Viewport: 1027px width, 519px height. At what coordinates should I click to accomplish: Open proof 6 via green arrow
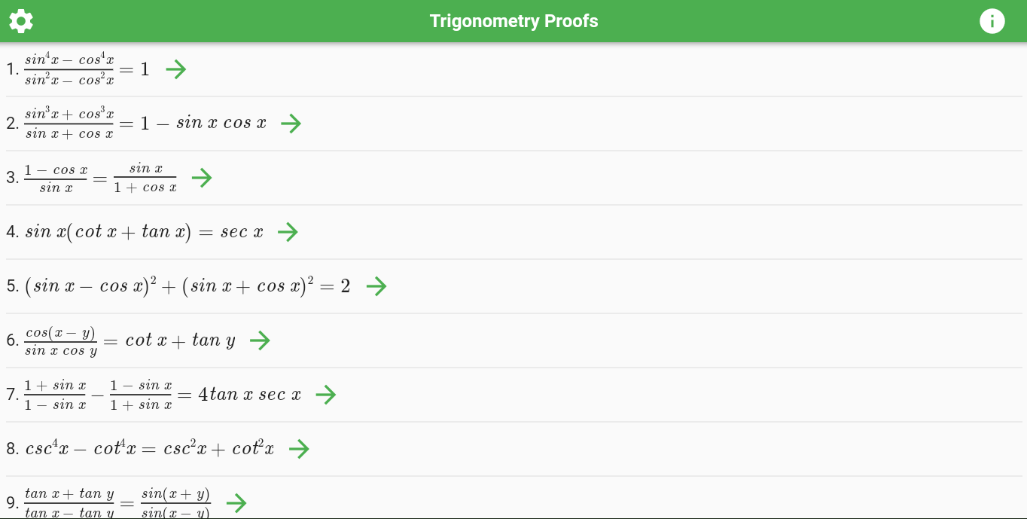pyautogui.click(x=260, y=340)
